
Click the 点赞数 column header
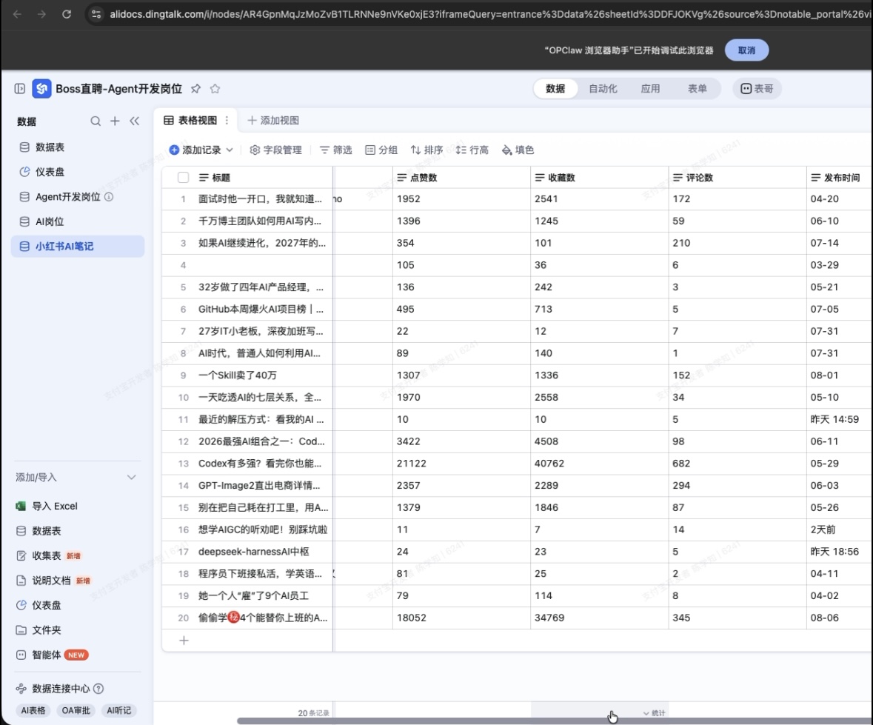[461, 178]
